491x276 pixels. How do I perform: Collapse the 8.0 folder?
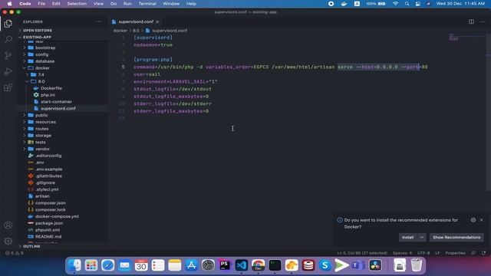coord(41,81)
